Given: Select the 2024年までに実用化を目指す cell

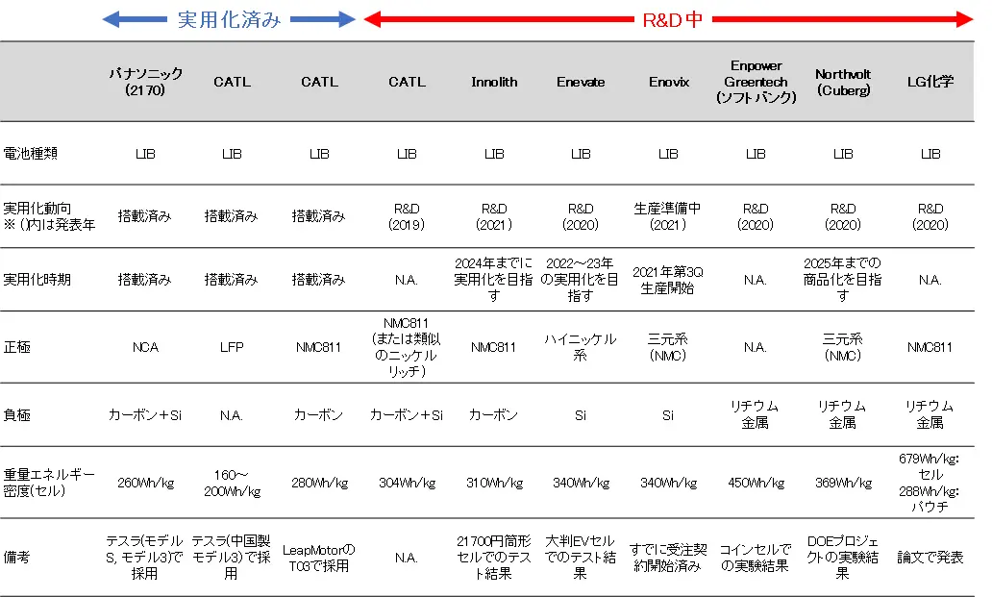Looking at the screenshot, I should 493,279.
